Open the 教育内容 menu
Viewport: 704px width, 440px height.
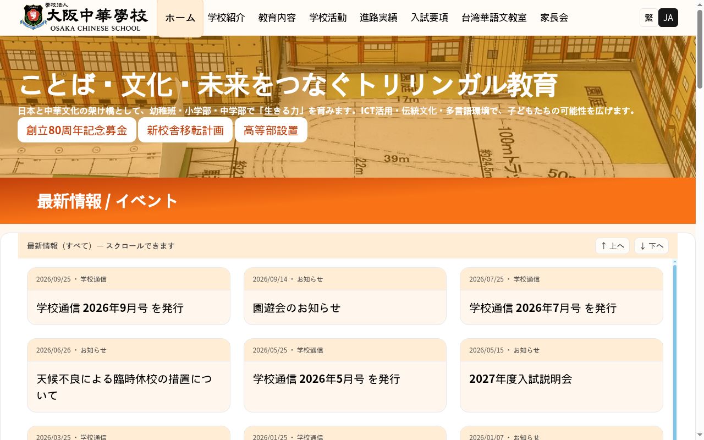click(277, 18)
